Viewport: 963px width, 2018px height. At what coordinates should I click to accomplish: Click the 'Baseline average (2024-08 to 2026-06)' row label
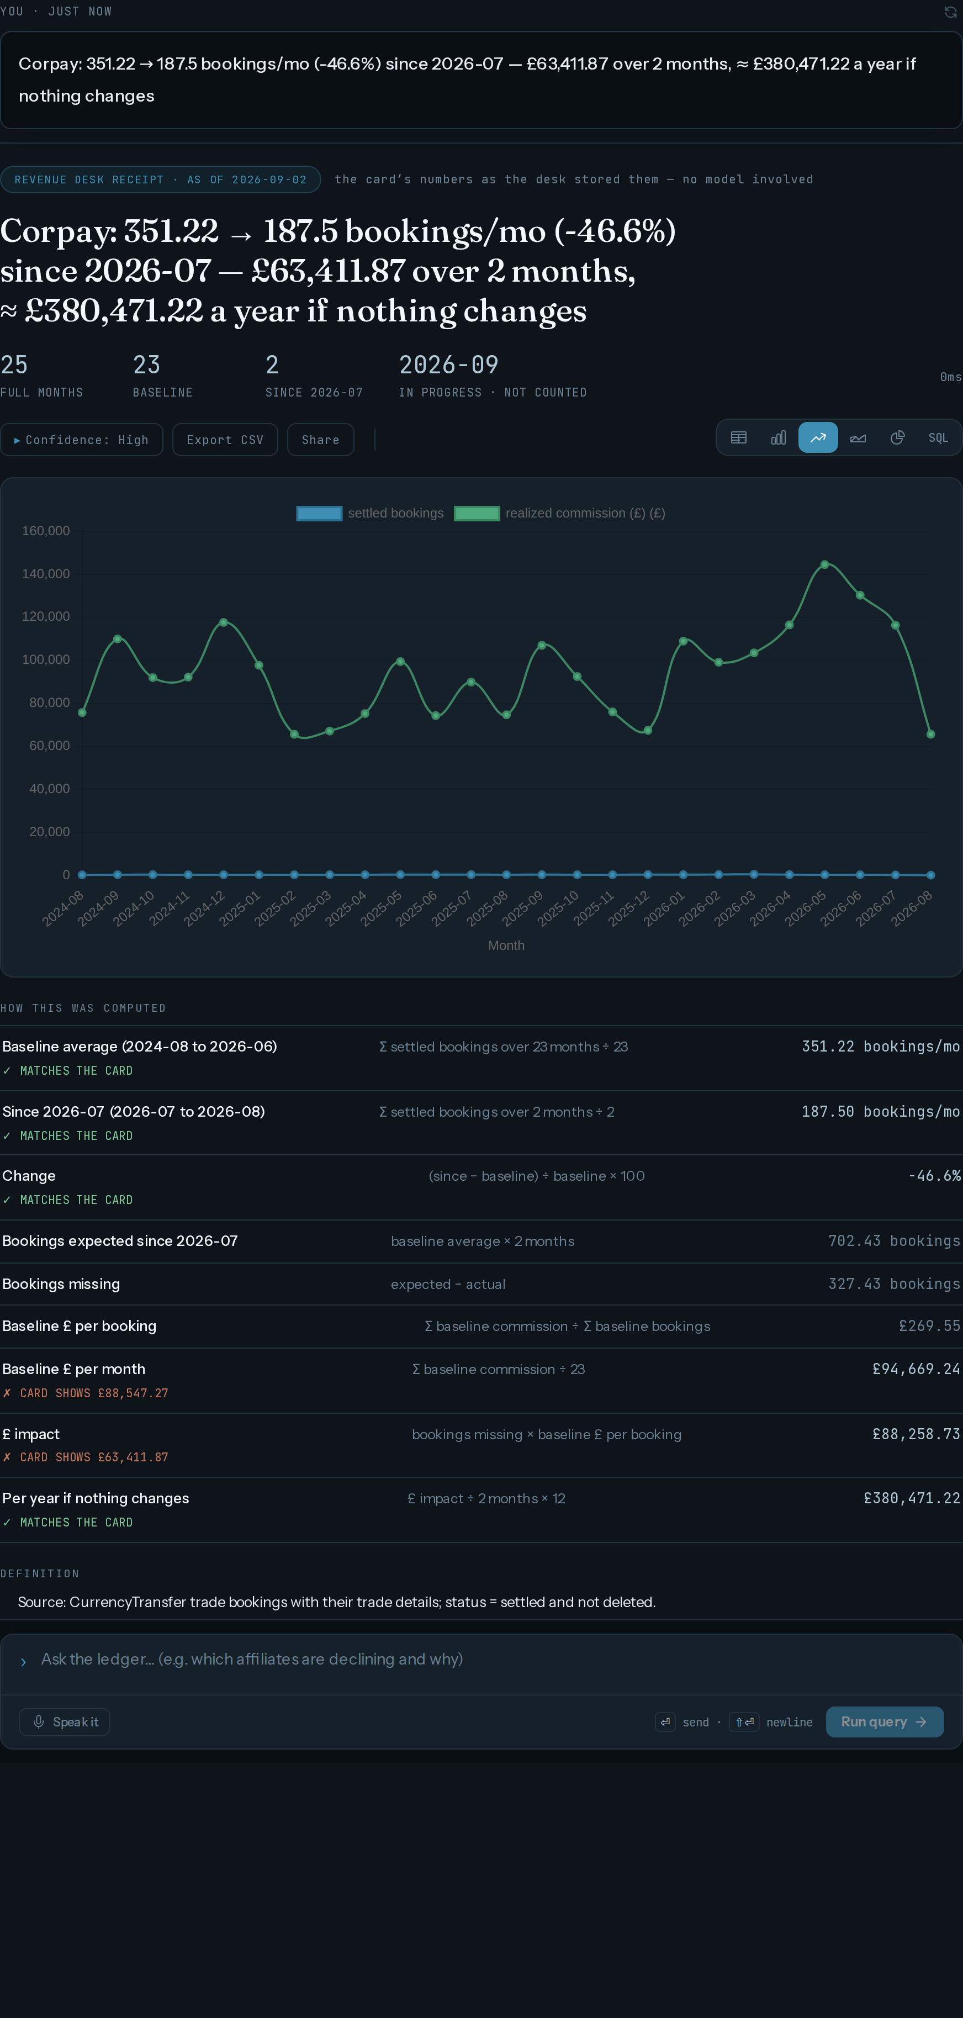140,1047
